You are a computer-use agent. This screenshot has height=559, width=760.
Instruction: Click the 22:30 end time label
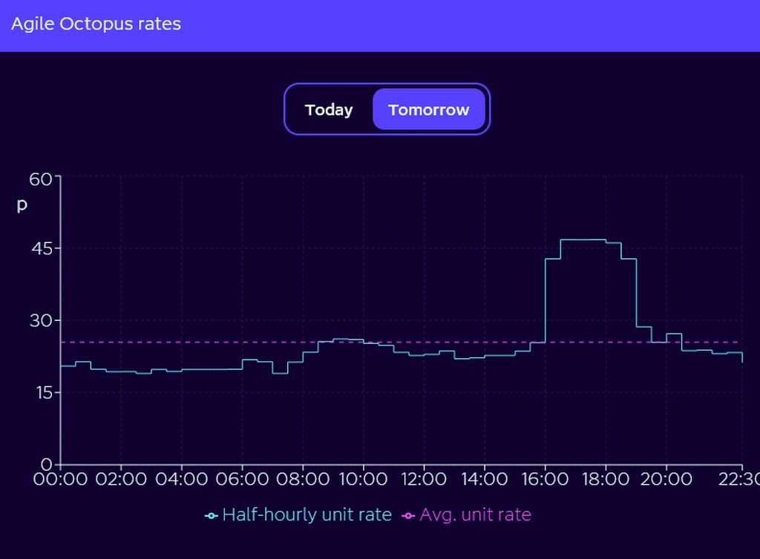click(738, 479)
